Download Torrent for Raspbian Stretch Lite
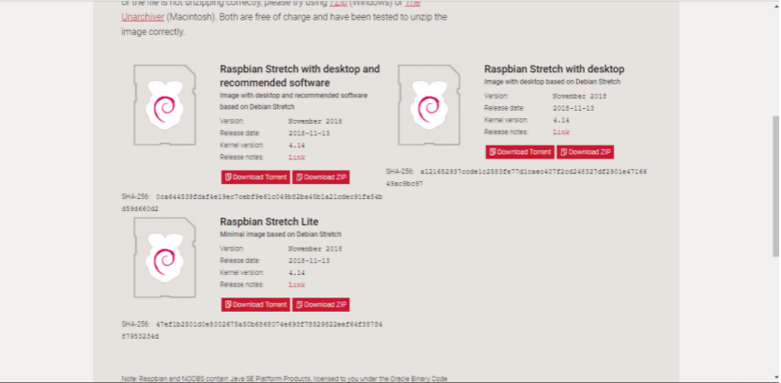This screenshot has width=781, height=383. click(255, 304)
